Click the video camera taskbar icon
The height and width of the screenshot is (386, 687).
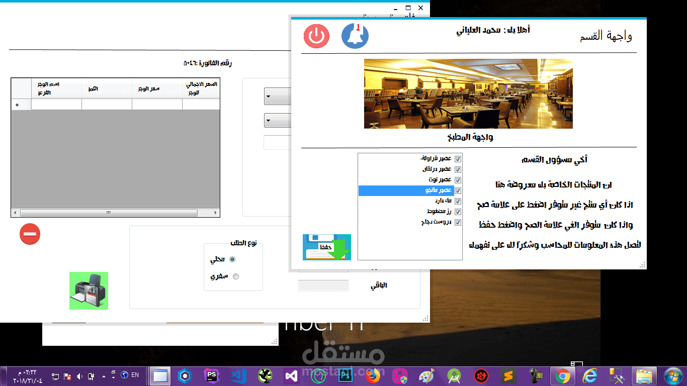[x=535, y=375]
